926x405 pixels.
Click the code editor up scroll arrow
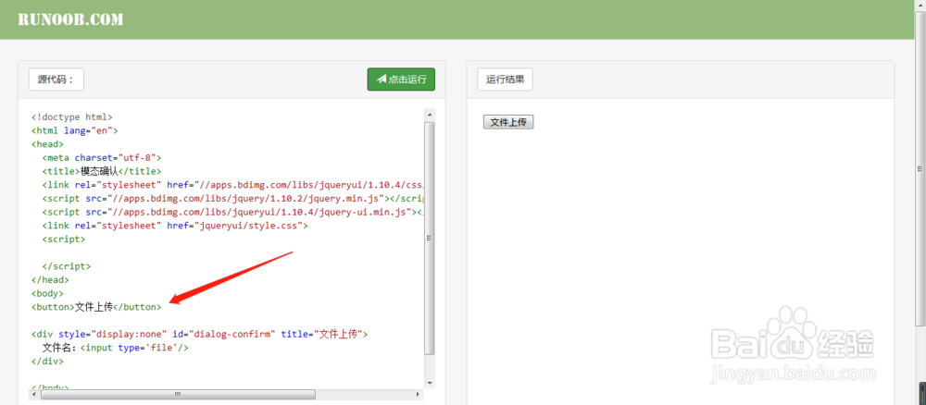[x=430, y=115]
